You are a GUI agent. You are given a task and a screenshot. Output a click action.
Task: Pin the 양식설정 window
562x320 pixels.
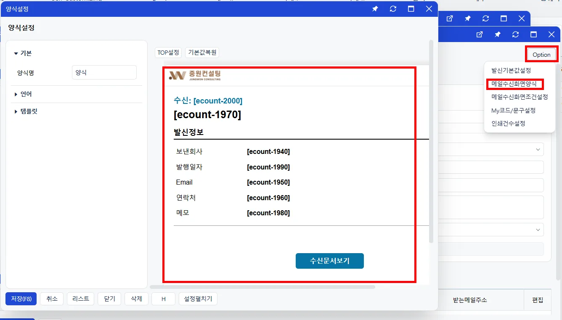point(375,9)
